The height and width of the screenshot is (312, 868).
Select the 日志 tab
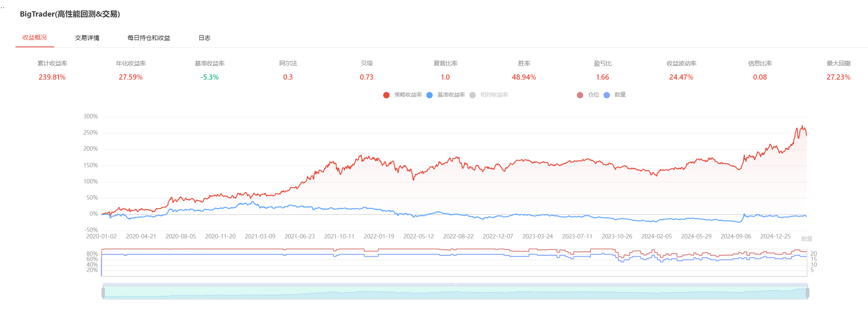[x=204, y=38]
